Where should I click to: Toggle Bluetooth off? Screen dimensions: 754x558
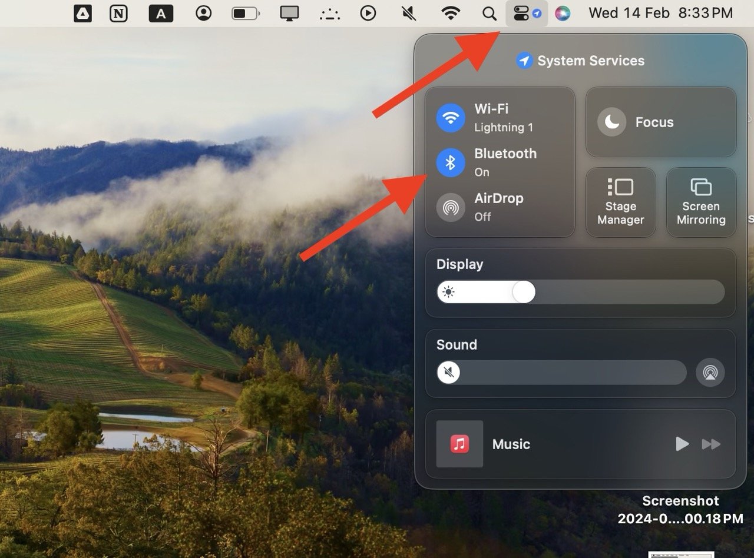[x=450, y=162]
